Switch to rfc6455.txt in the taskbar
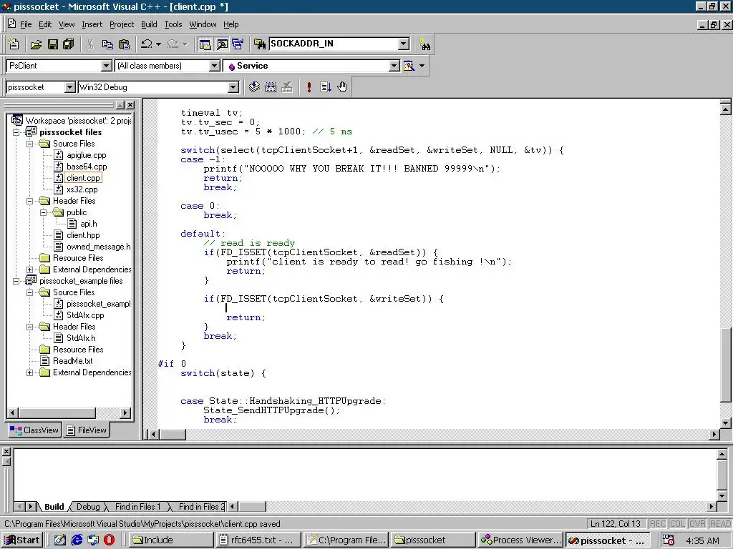 click(257, 540)
